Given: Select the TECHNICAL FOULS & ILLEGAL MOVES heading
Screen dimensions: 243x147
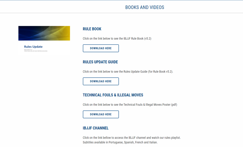Looking at the screenshot, I should click(x=113, y=95).
